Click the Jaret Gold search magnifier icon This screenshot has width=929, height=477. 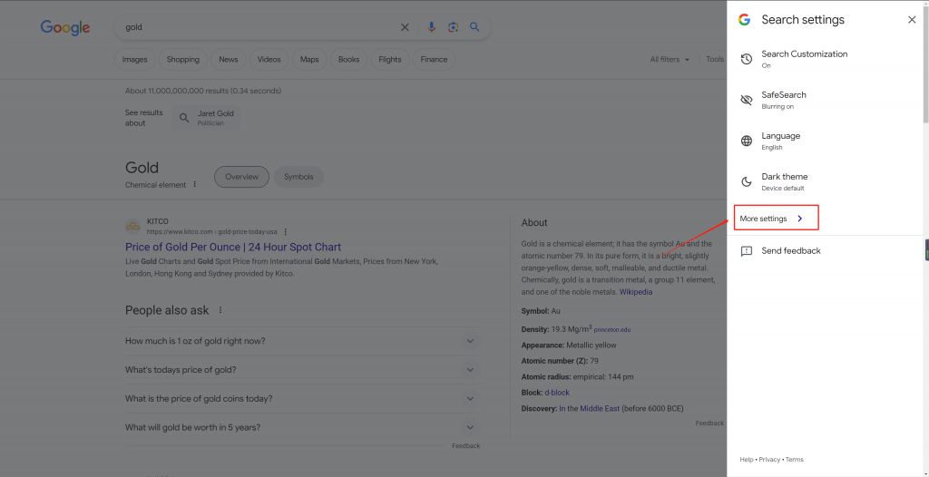(x=184, y=118)
